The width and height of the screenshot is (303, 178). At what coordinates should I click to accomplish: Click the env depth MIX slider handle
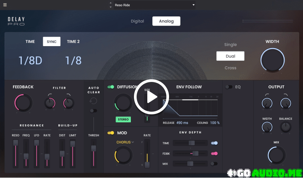pyautogui.click(x=190, y=164)
